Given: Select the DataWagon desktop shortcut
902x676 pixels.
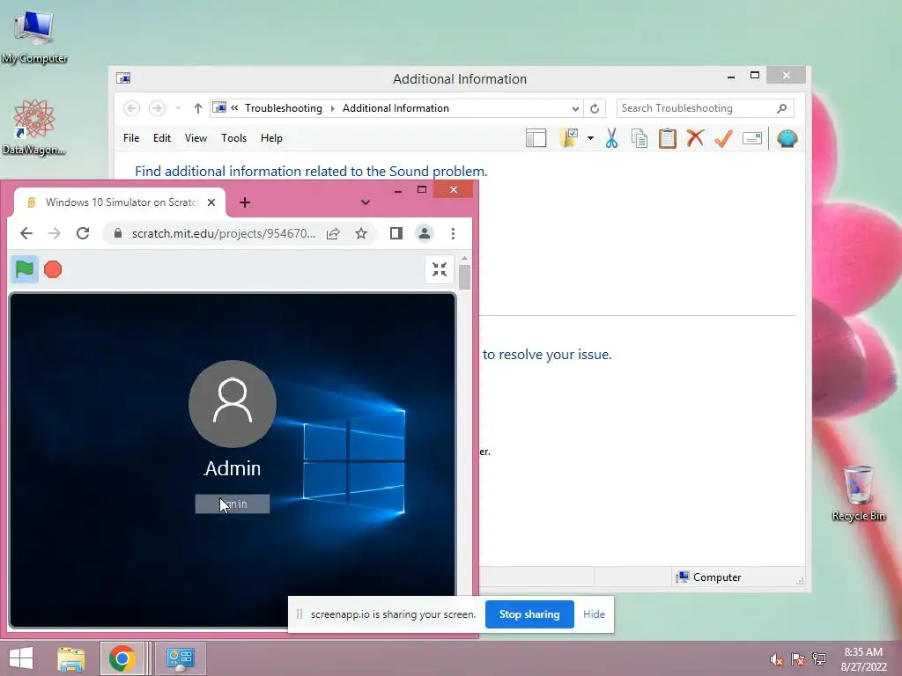Looking at the screenshot, I should coord(34,128).
